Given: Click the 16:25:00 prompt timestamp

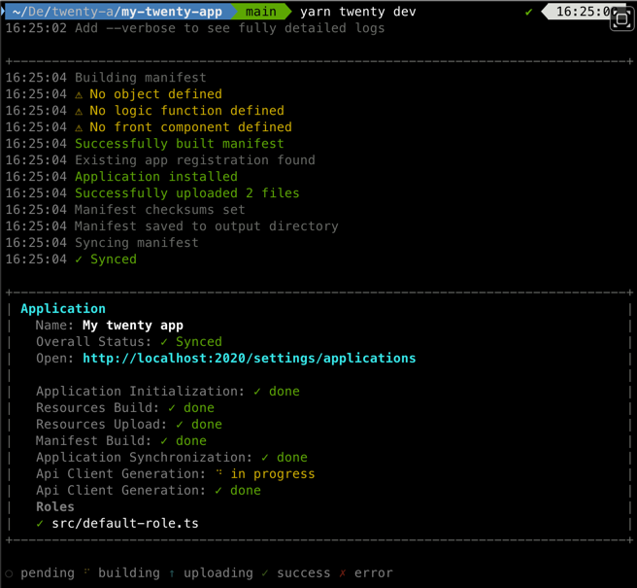Looking at the screenshot, I should (583, 12).
